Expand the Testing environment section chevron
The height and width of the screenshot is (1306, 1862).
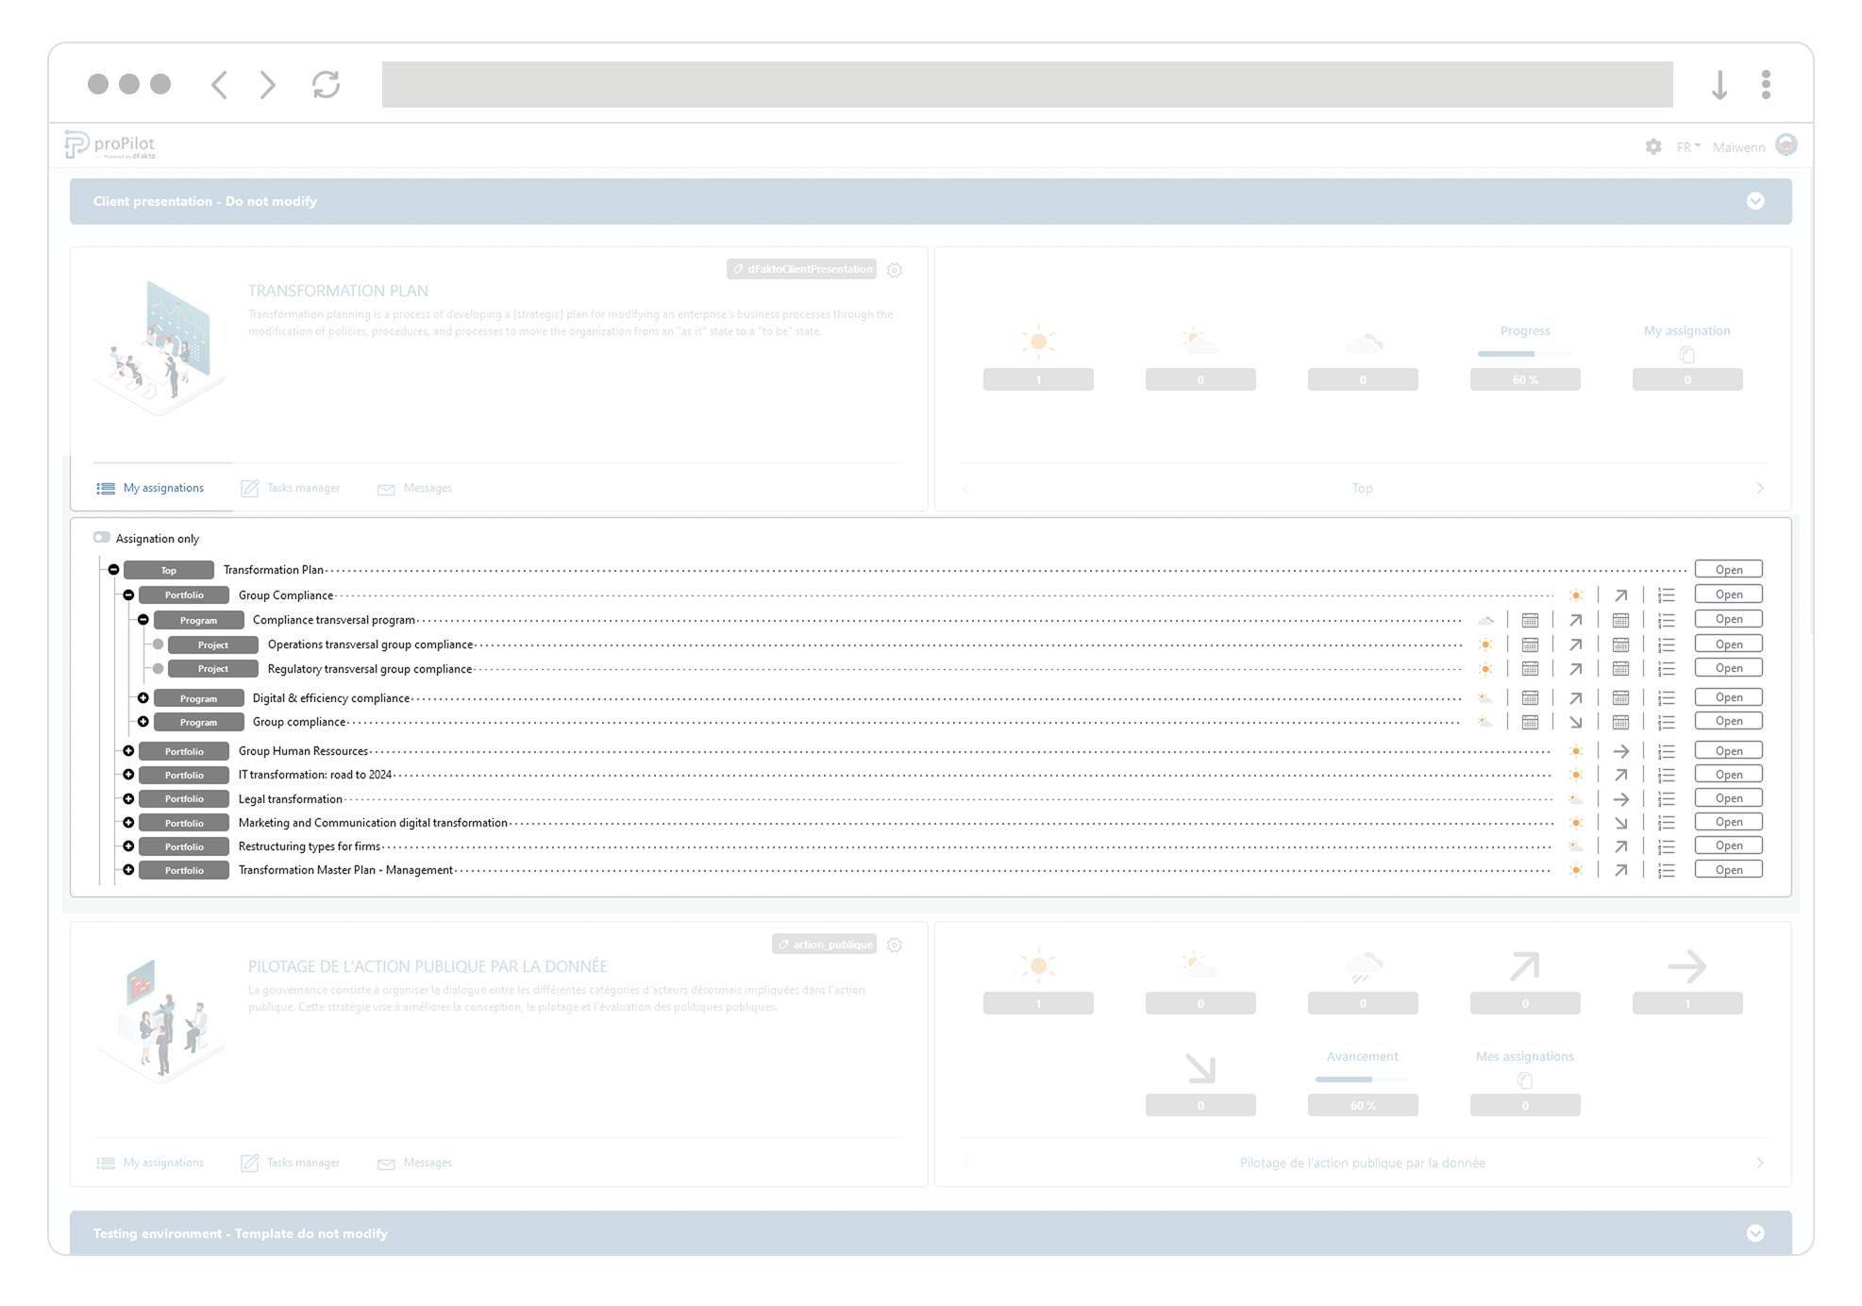point(1754,1233)
